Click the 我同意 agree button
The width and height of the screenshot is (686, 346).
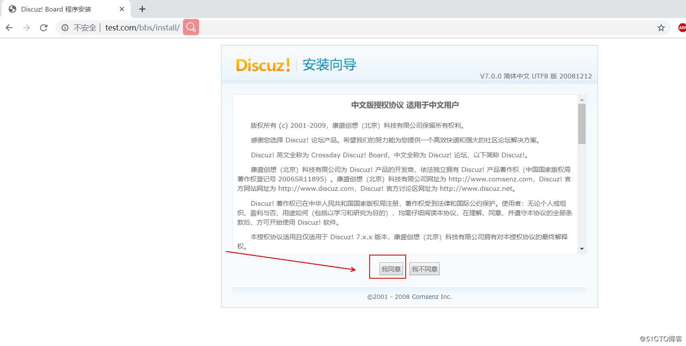391,269
